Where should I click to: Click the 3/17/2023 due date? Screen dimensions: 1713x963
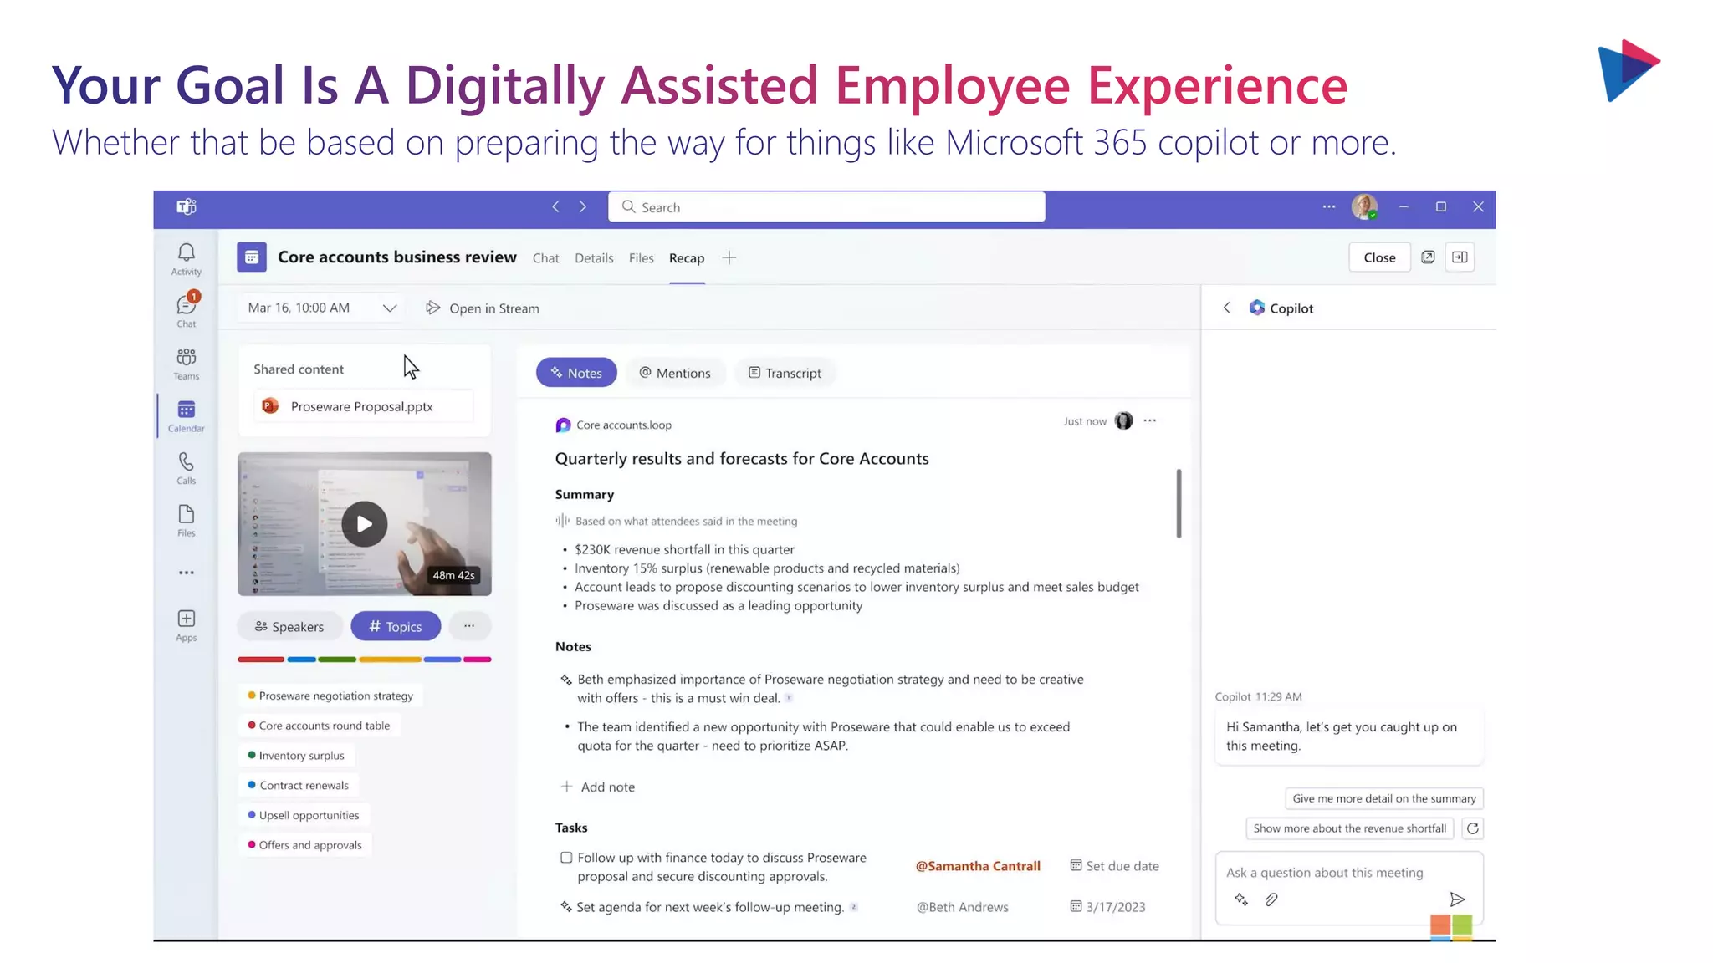pyautogui.click(x=1107, y=907)
